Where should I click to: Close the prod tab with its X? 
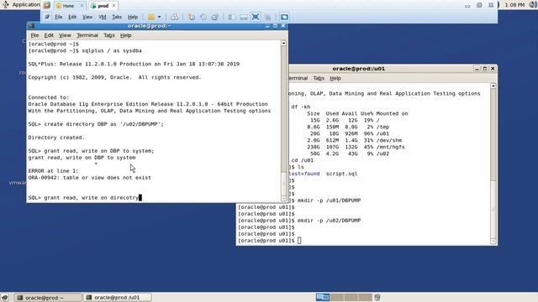[x=114, y=6]
